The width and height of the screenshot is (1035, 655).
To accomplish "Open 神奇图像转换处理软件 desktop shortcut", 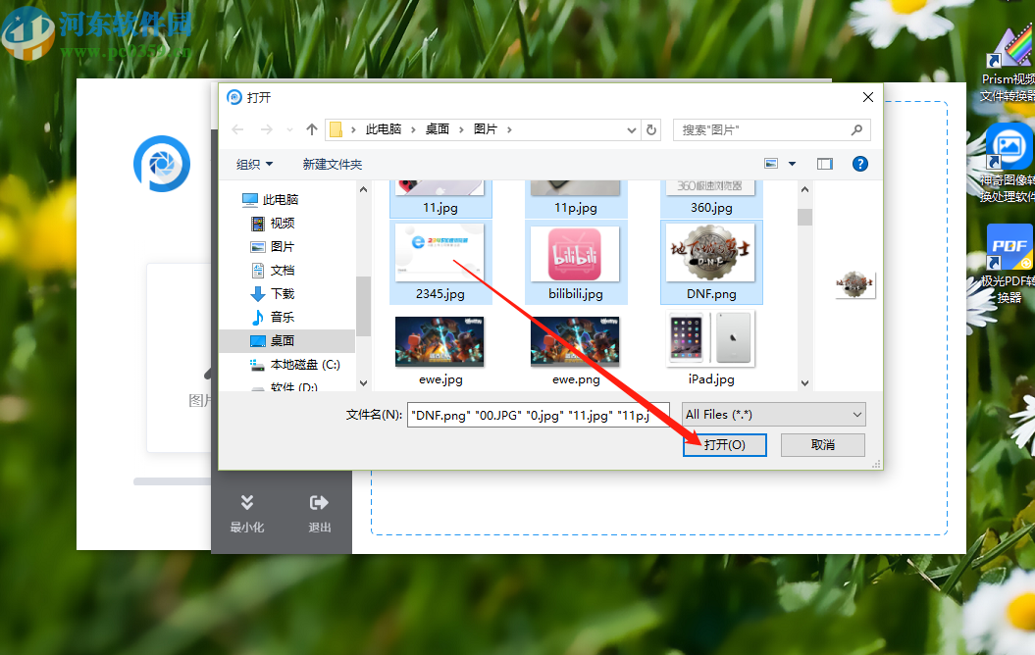I will (1008, 163).
